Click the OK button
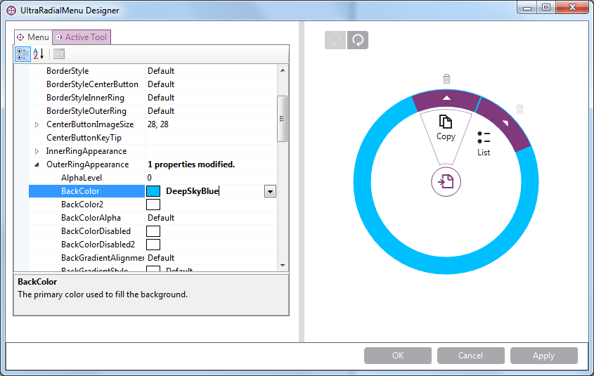Viewport: 594px width, 376px height. pos(398,356)
